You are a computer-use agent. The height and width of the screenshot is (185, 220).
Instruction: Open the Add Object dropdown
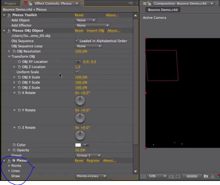point(86,20)
